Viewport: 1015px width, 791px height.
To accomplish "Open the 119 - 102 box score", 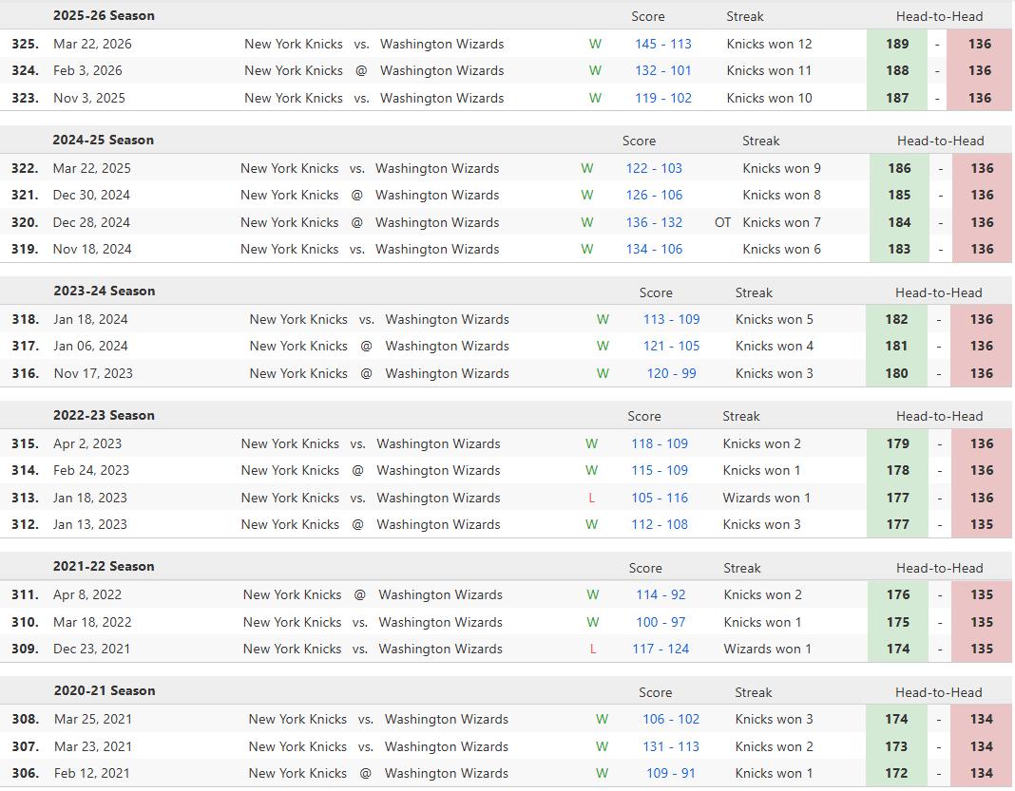I will click(x=663, y=98).
